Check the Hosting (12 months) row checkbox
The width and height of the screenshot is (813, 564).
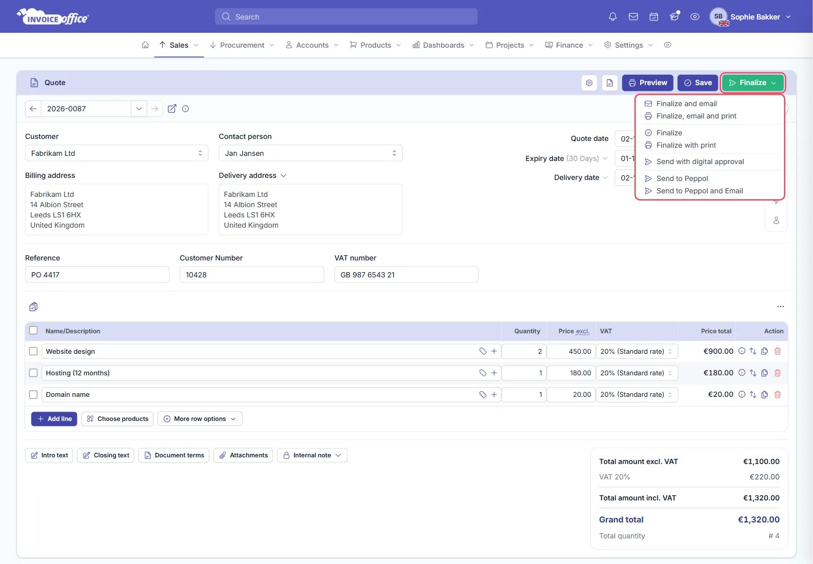[x=33, y=373]
